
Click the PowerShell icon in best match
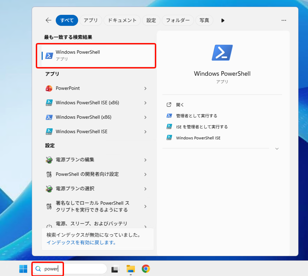point(49,56)
